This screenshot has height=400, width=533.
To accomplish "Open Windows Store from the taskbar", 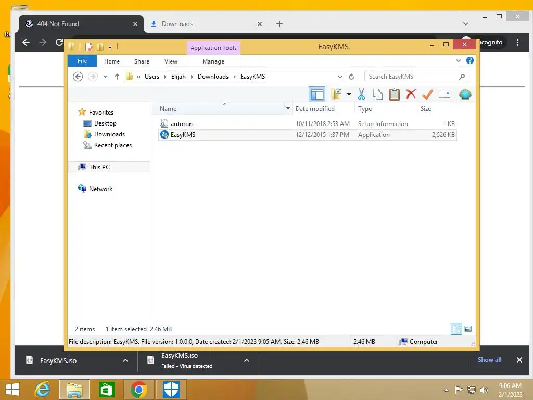I will [x=106, y=390].
